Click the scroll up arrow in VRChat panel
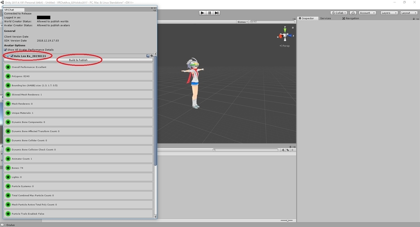 coord(155,54)
